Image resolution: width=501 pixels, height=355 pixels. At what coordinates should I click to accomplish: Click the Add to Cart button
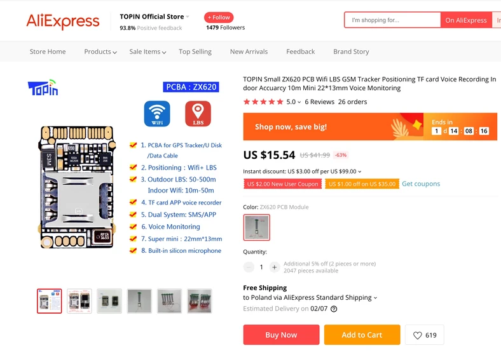[362, 335]
